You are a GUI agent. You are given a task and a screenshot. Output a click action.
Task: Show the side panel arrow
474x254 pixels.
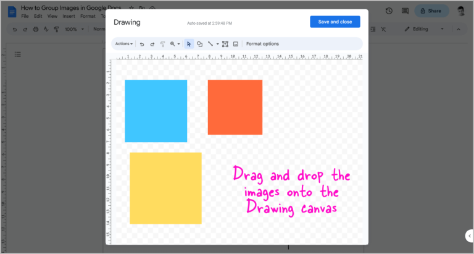click(x=470, y=236)
